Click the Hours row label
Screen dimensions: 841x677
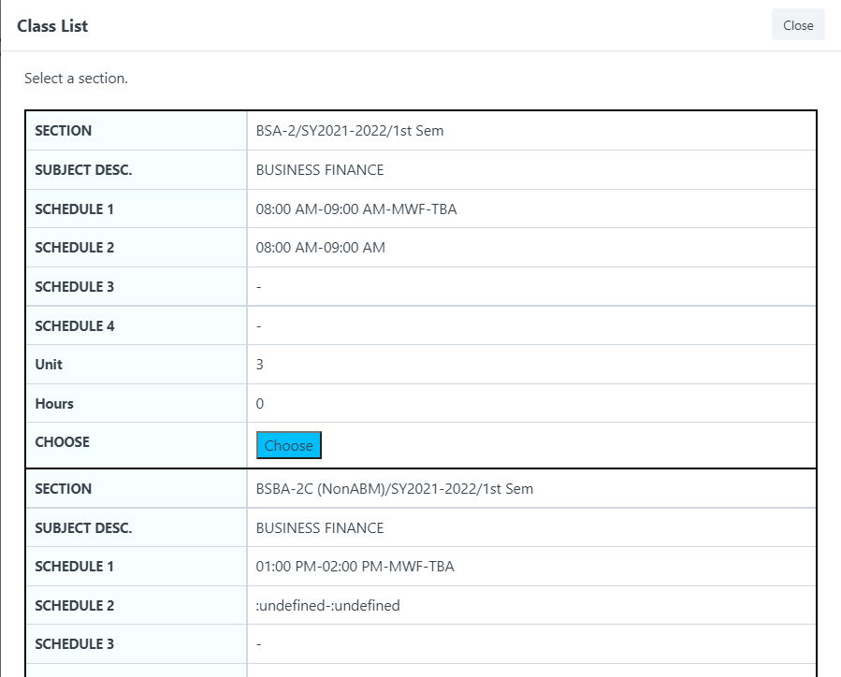pyautogui.click(x=54, y=404)
